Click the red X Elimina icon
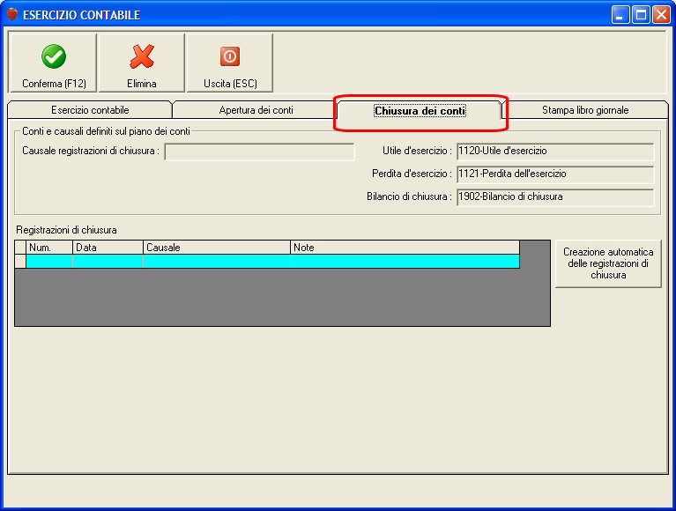Image resolution: width=676 pixels, height=511 pixels. tap(142, 56)
